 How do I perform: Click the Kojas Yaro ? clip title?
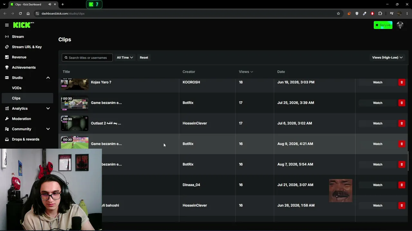click(101, 82)
